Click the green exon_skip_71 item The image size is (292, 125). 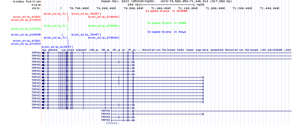coord(55,26)
